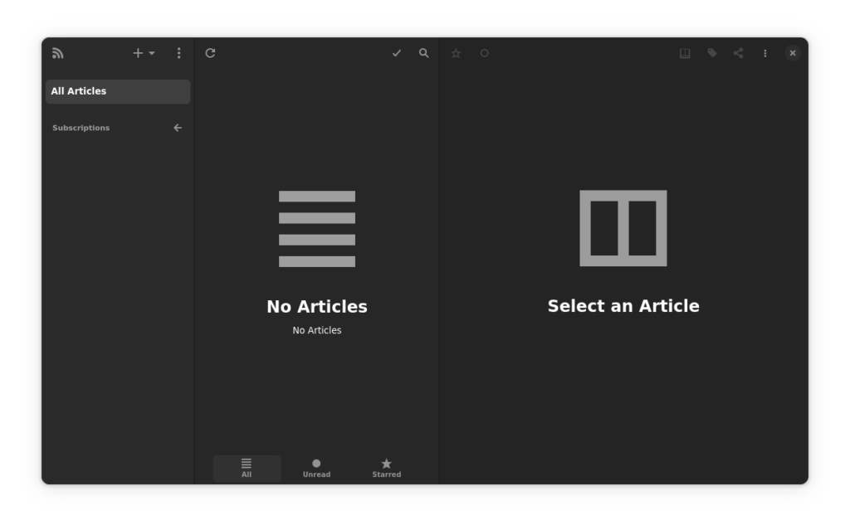
Task: Open the add feed plus dropdown
Action: [144, 53]
